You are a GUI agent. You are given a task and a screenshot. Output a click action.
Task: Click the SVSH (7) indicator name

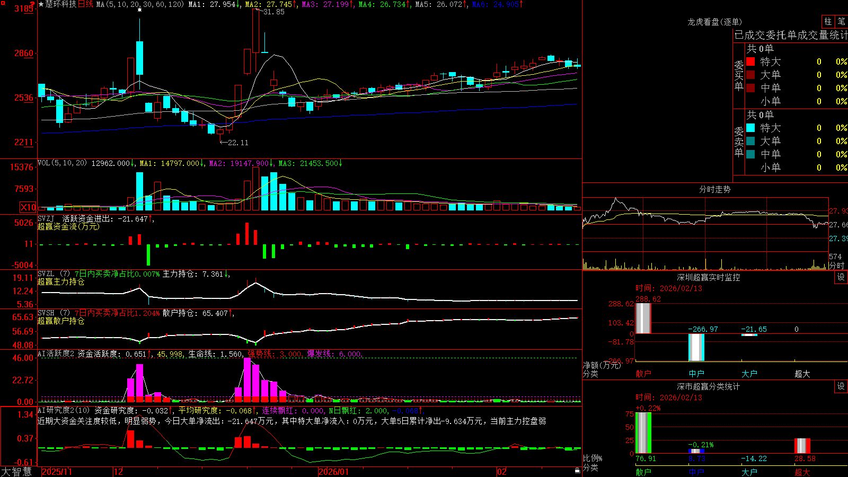coord(54,313)
